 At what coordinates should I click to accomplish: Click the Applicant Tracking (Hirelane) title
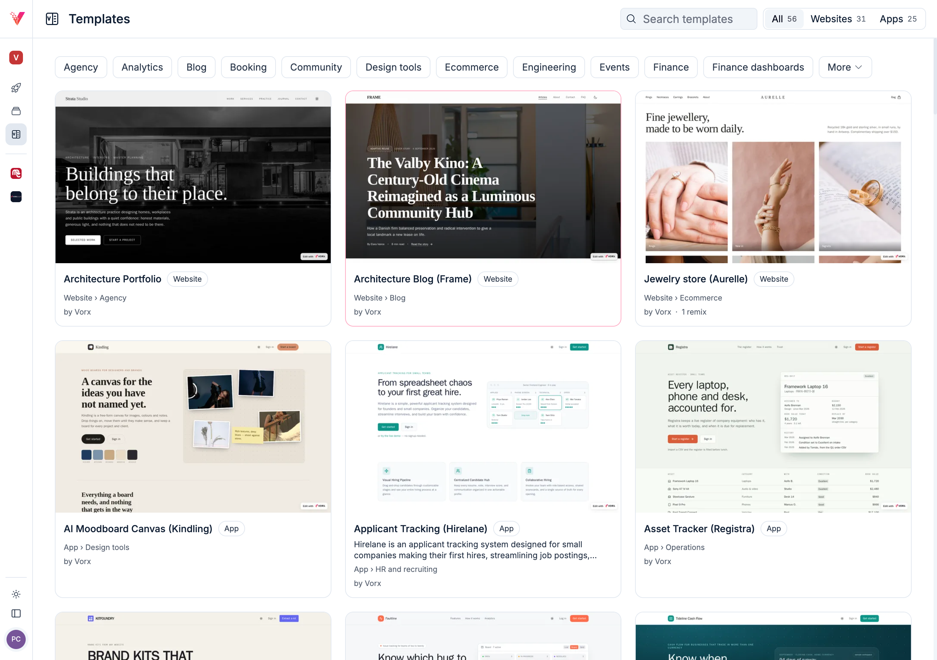click(420, 528)
